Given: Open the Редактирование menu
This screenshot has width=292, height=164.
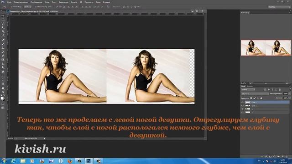Looking at the screenshot, I should click(21, 2).
